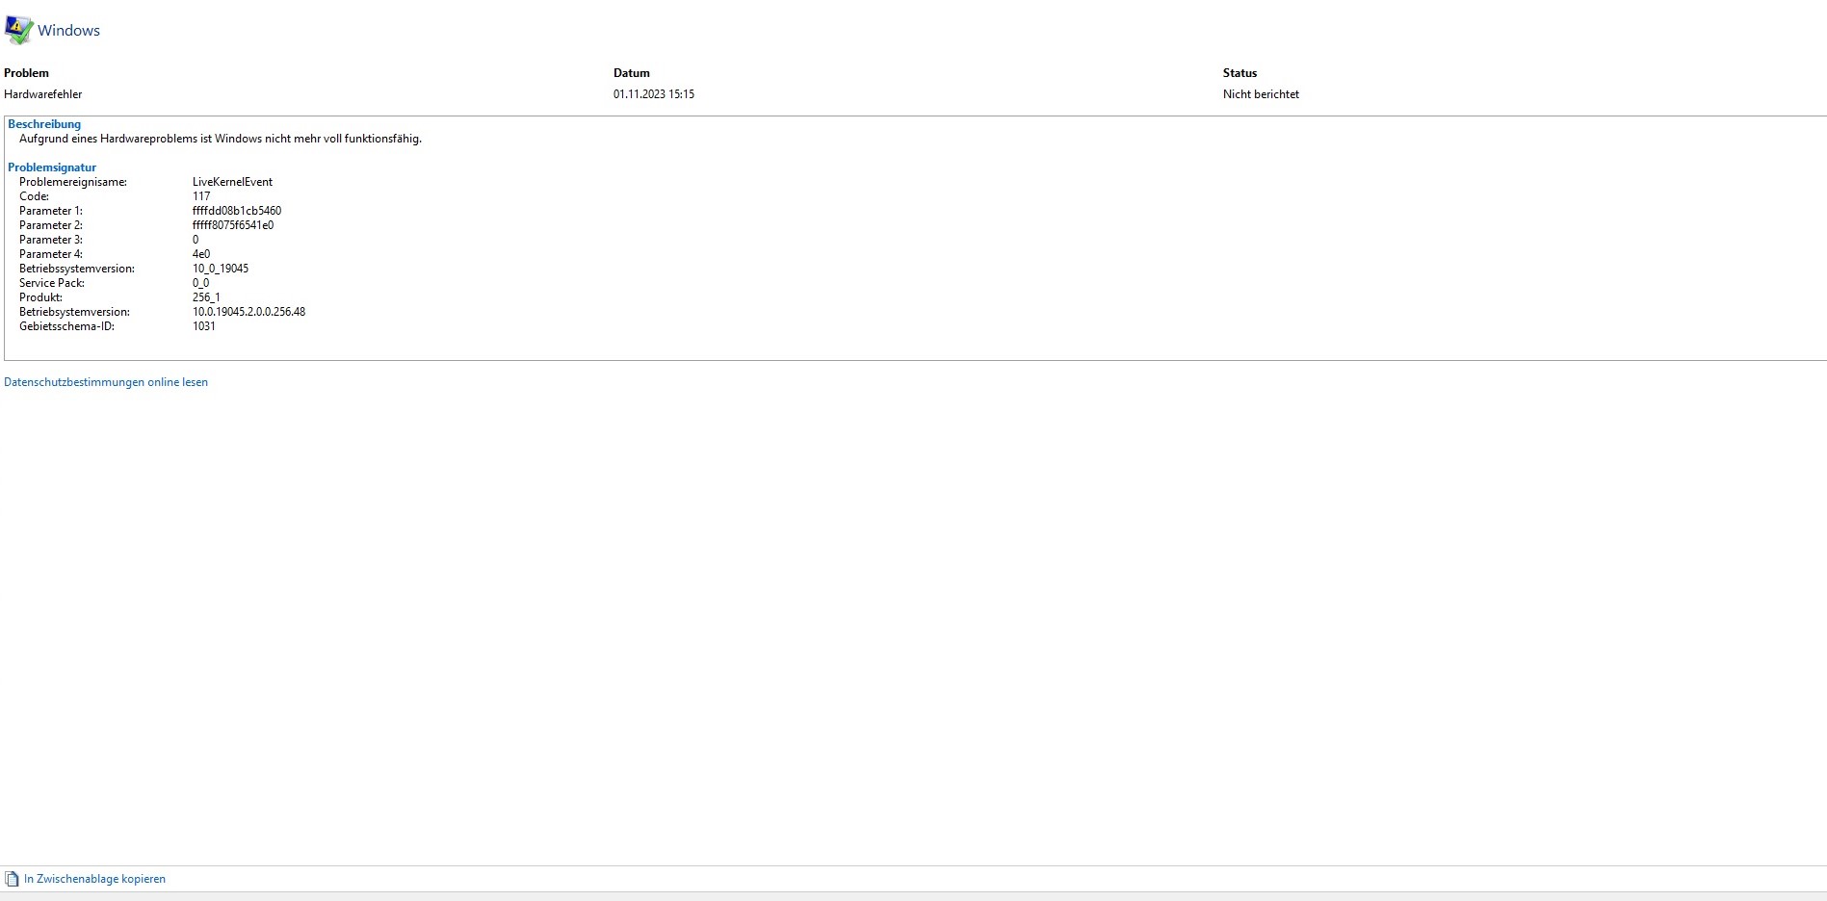
Task: Select version '10.0.19045.2.0.0.256.48'
Action: point(248,312)
